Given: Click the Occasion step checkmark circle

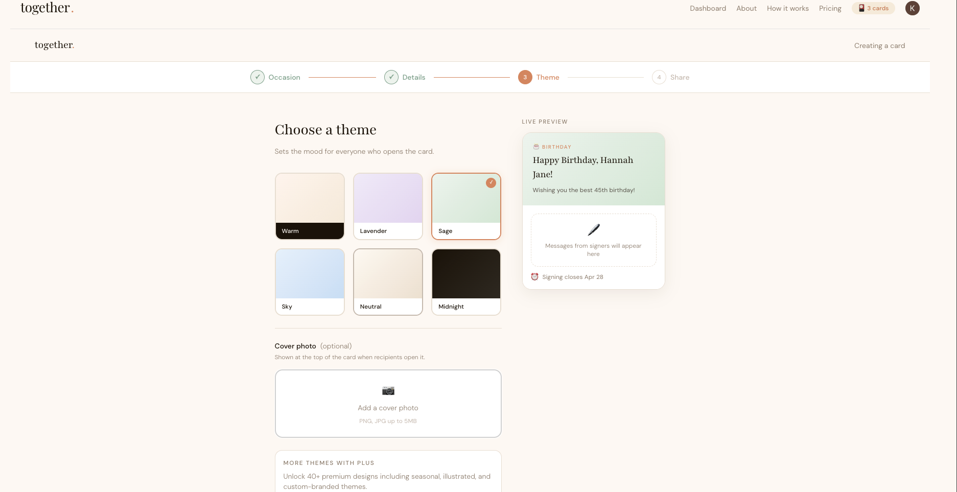Looking at the screenshot, I should 258,77.
